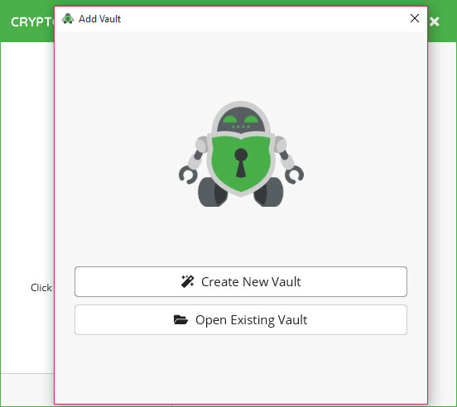Click the open folder icon
The width and height of the screenshot is (457, 407).
tap(180, 319)
